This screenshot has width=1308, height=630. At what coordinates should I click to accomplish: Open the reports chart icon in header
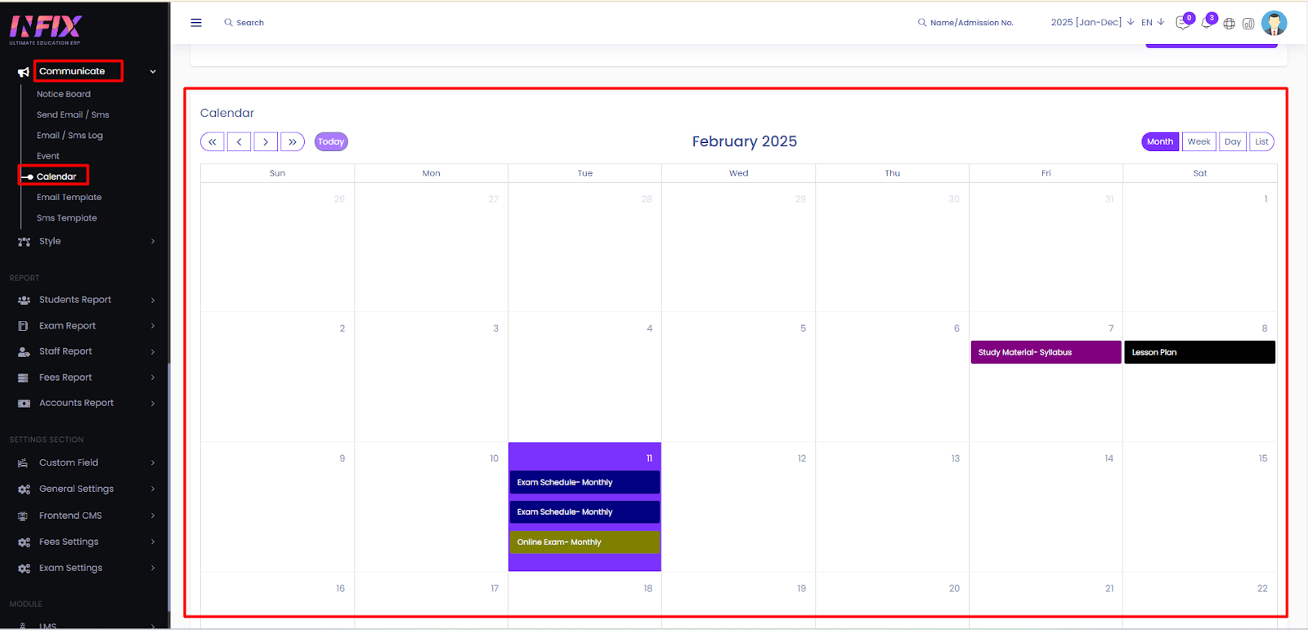pos(1248,24)
